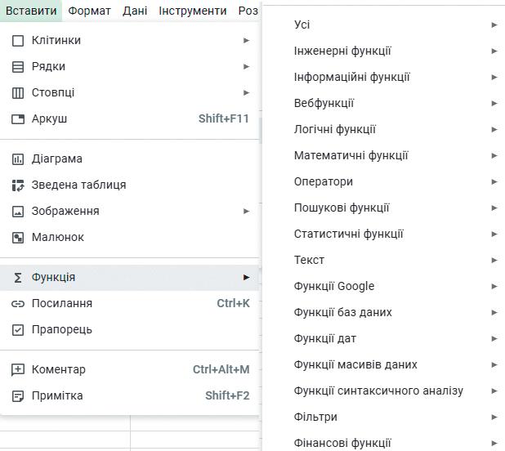The width and height of the screenshot is (505, 451).
Task: Expand the Математичні функції submenu arrow
Action: [494, 155]
